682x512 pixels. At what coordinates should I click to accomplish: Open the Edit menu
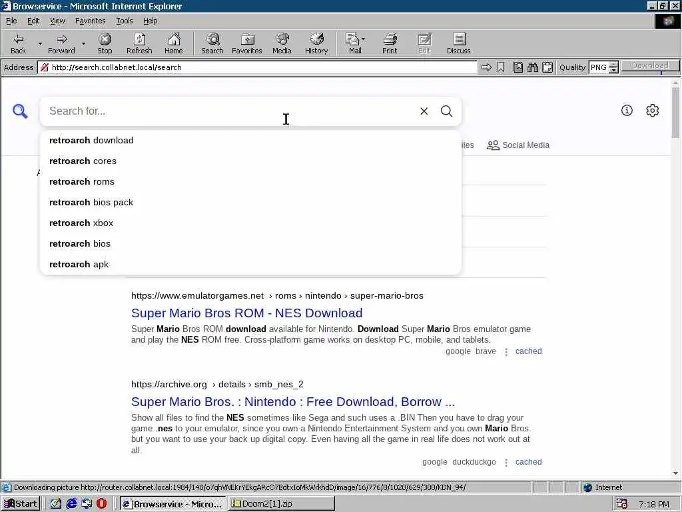click(x=33, y=21)
